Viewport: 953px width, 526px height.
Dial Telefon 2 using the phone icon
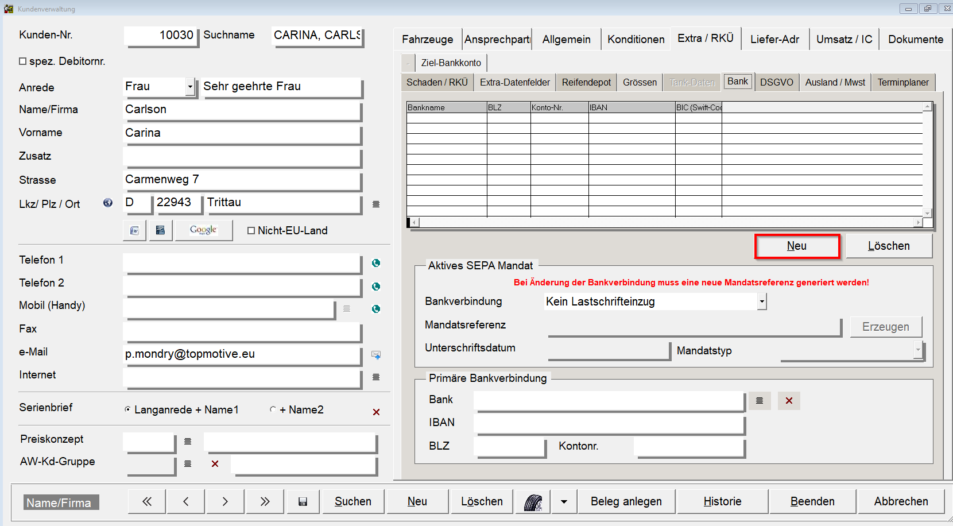pyautogui.click(x=376, y=287)
